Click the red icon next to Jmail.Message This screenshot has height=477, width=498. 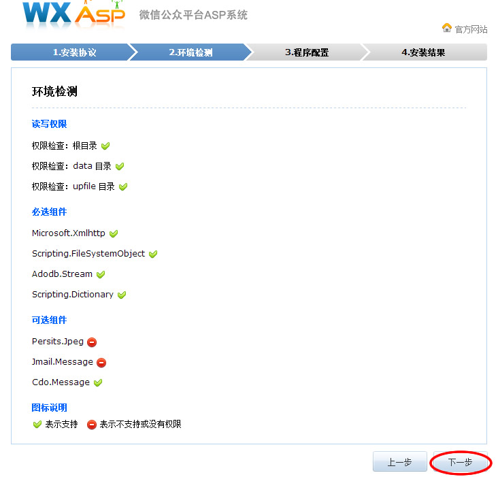(101, 363)
